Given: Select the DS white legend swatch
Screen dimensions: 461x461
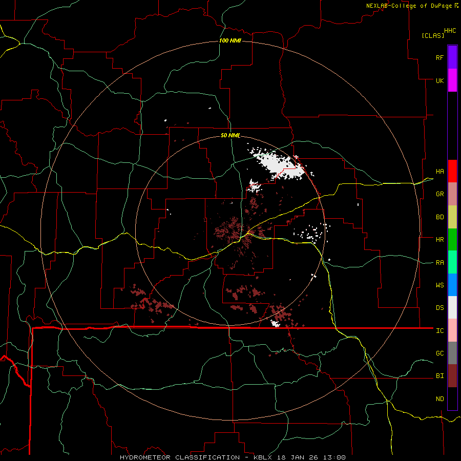Looking at the screenshot, I should coord(452,307).
